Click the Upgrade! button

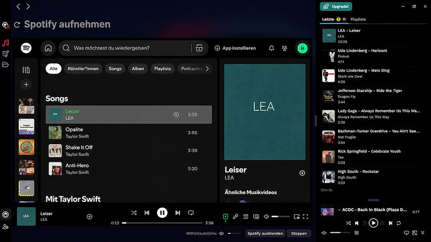pos(336,6)
